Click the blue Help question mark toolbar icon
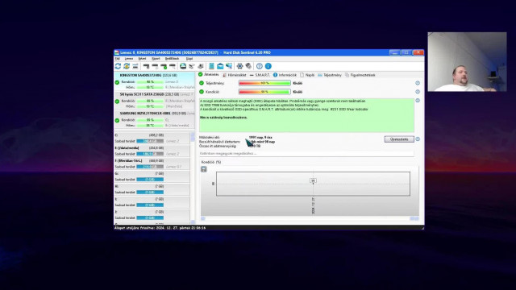Viewport: 516px width, 290px height. [x=260, y=66]
